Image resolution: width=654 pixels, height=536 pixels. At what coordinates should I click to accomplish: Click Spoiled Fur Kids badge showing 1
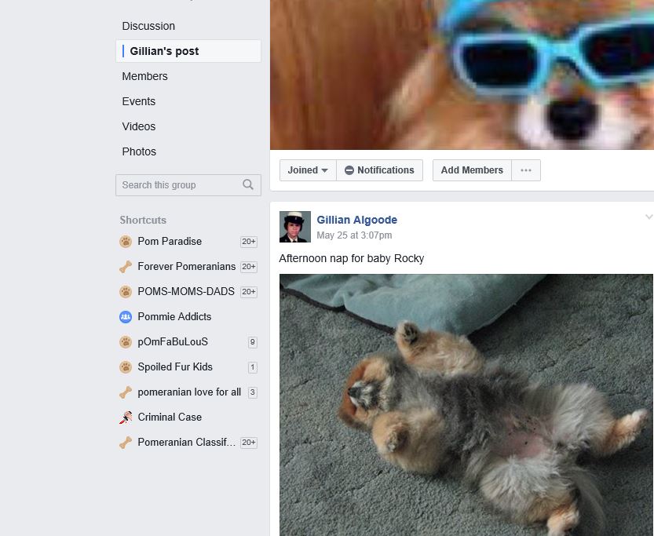click(252, 367)
